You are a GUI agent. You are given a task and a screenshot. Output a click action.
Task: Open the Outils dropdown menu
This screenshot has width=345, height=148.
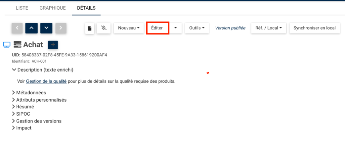(x=197, y=28)
